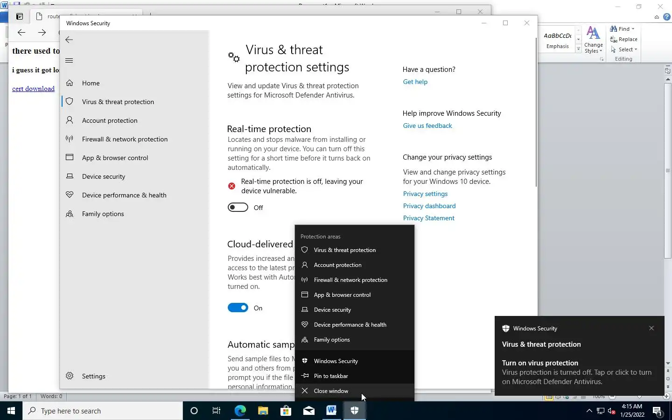Expand the Word styles gallery More button
The height and width of the screenshot is (420, 672).
coord(578,49)
